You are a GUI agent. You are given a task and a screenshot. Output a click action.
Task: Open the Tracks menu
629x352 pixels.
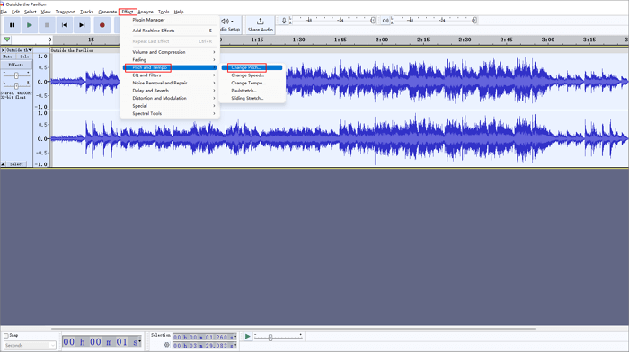(86, 12)
